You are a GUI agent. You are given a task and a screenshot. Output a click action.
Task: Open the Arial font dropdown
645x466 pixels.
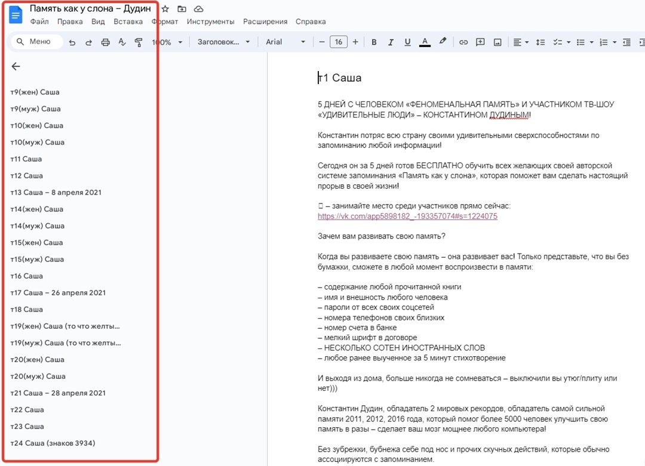(x=285, y=42)
